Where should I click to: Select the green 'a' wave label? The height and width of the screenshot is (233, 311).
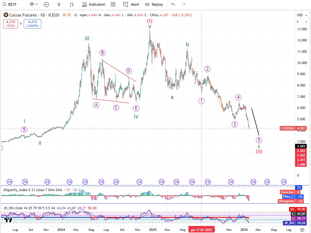172,97
